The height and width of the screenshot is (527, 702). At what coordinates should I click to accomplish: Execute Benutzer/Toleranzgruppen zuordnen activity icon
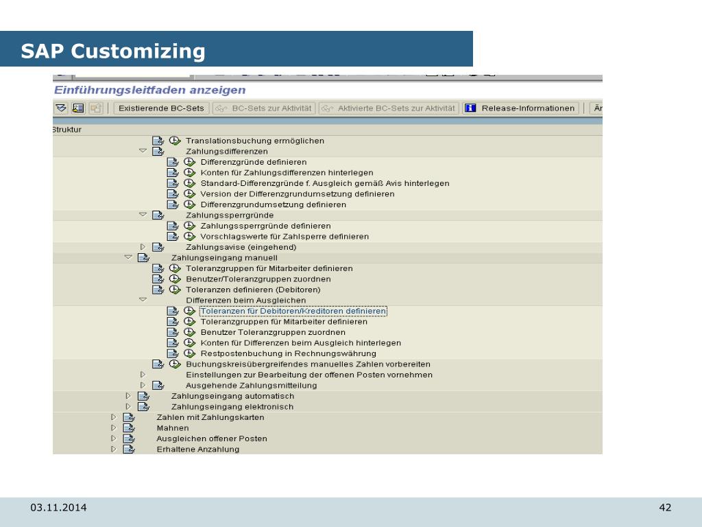coord(175,279)
